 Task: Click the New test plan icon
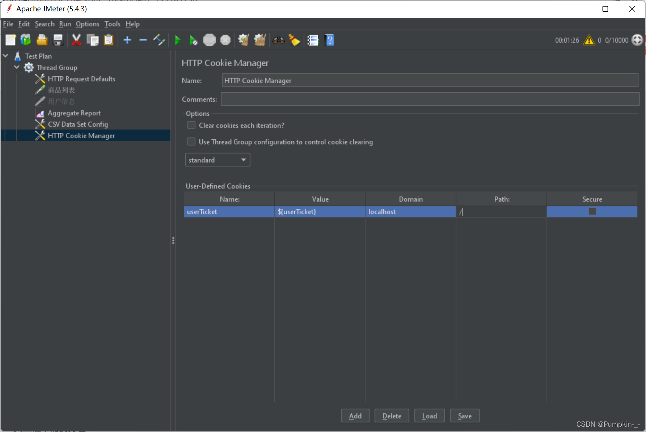click(x=10, y=40)
